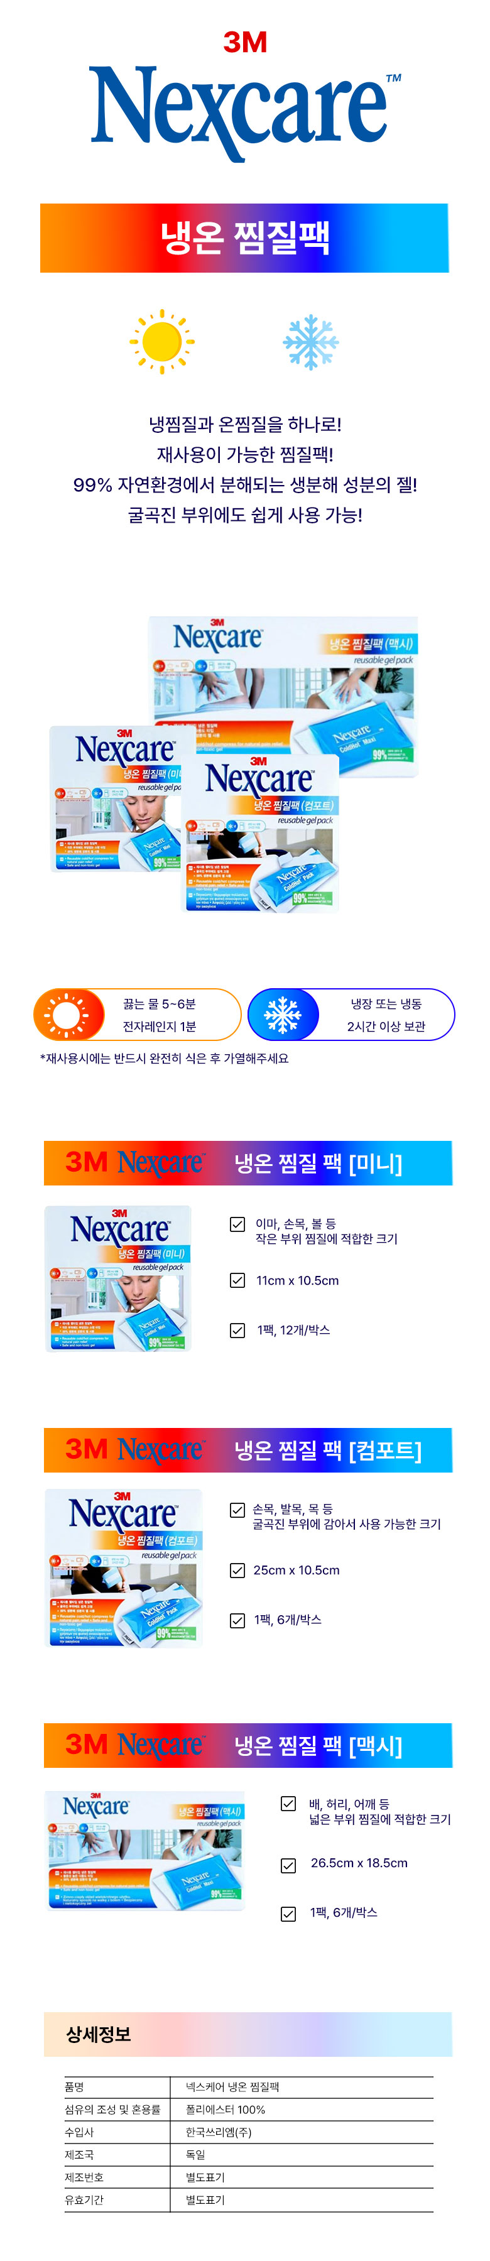
Task: Click the large blue Nexcare logo
Action: (x=245, y=112)
